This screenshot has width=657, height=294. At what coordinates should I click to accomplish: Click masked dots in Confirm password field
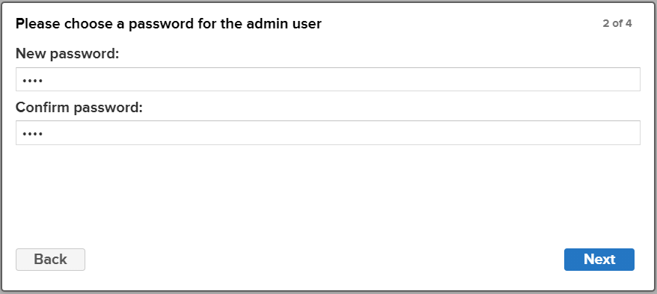(x=33, y=134)
